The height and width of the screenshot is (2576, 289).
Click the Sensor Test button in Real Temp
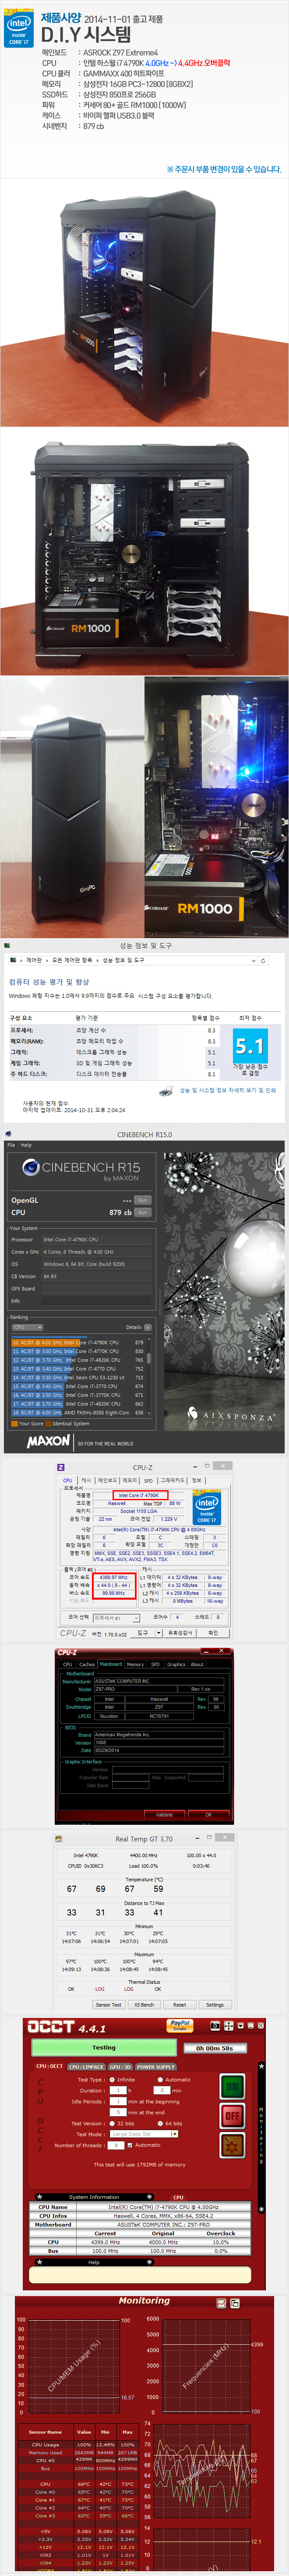tap(108, 2004)
